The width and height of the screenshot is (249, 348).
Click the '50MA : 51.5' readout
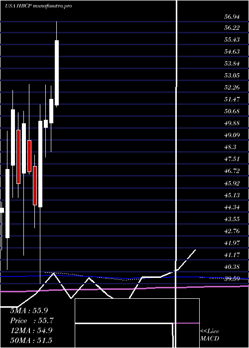pos(31,340)
